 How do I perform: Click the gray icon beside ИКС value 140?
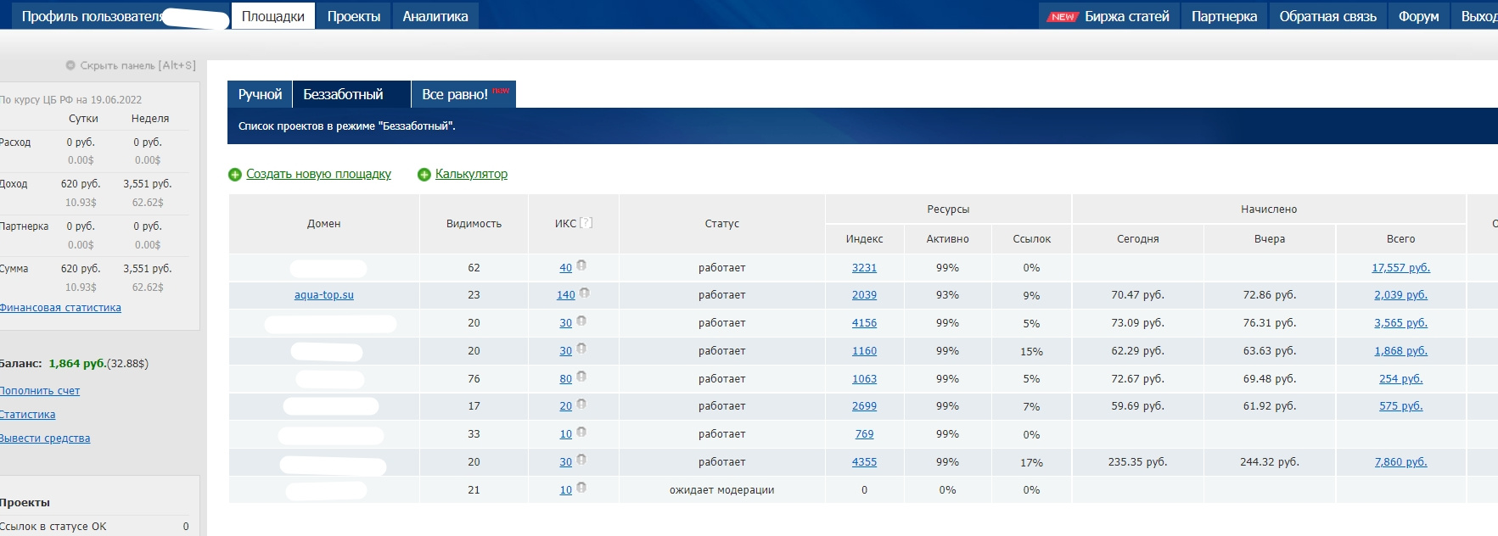click(x=584, y=293)
